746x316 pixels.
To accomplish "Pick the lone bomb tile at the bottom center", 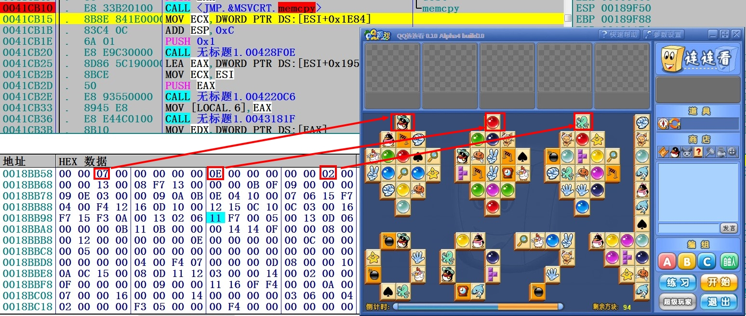I will click(x=537, y=290).
